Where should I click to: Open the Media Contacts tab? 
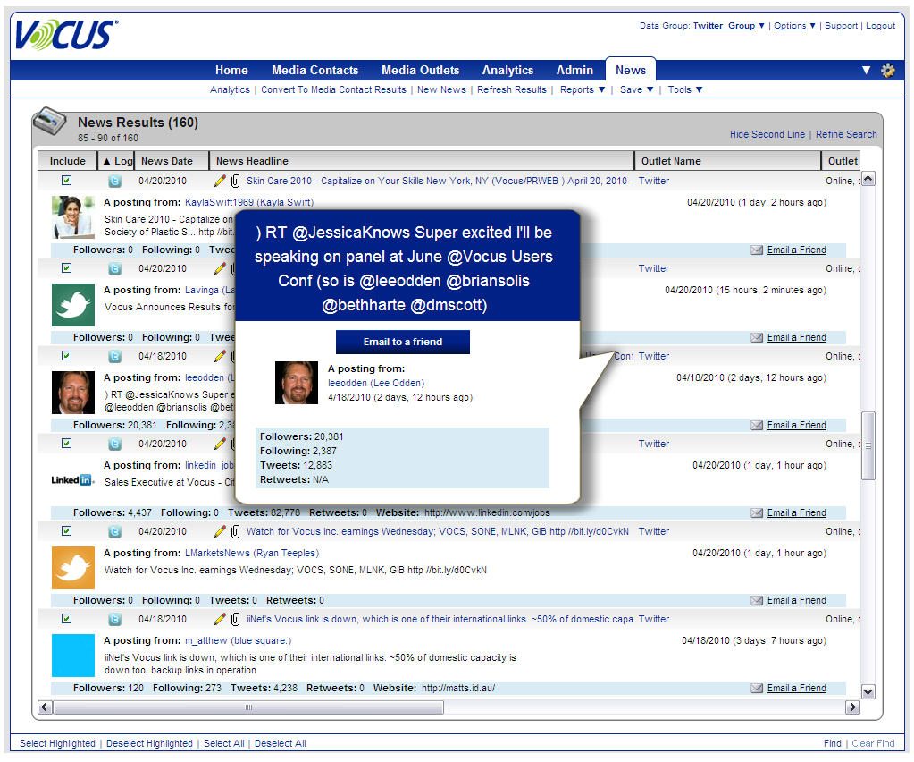pyautogui.click(x=314, y=70)
